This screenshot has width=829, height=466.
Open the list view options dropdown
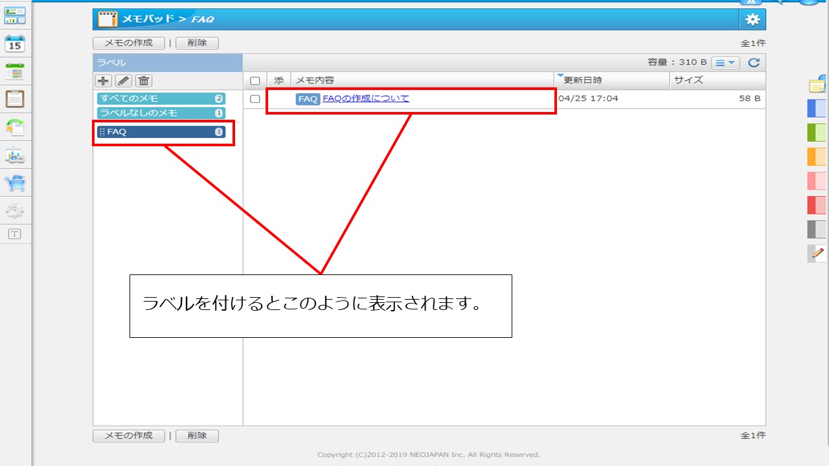[x=725, y=63]
